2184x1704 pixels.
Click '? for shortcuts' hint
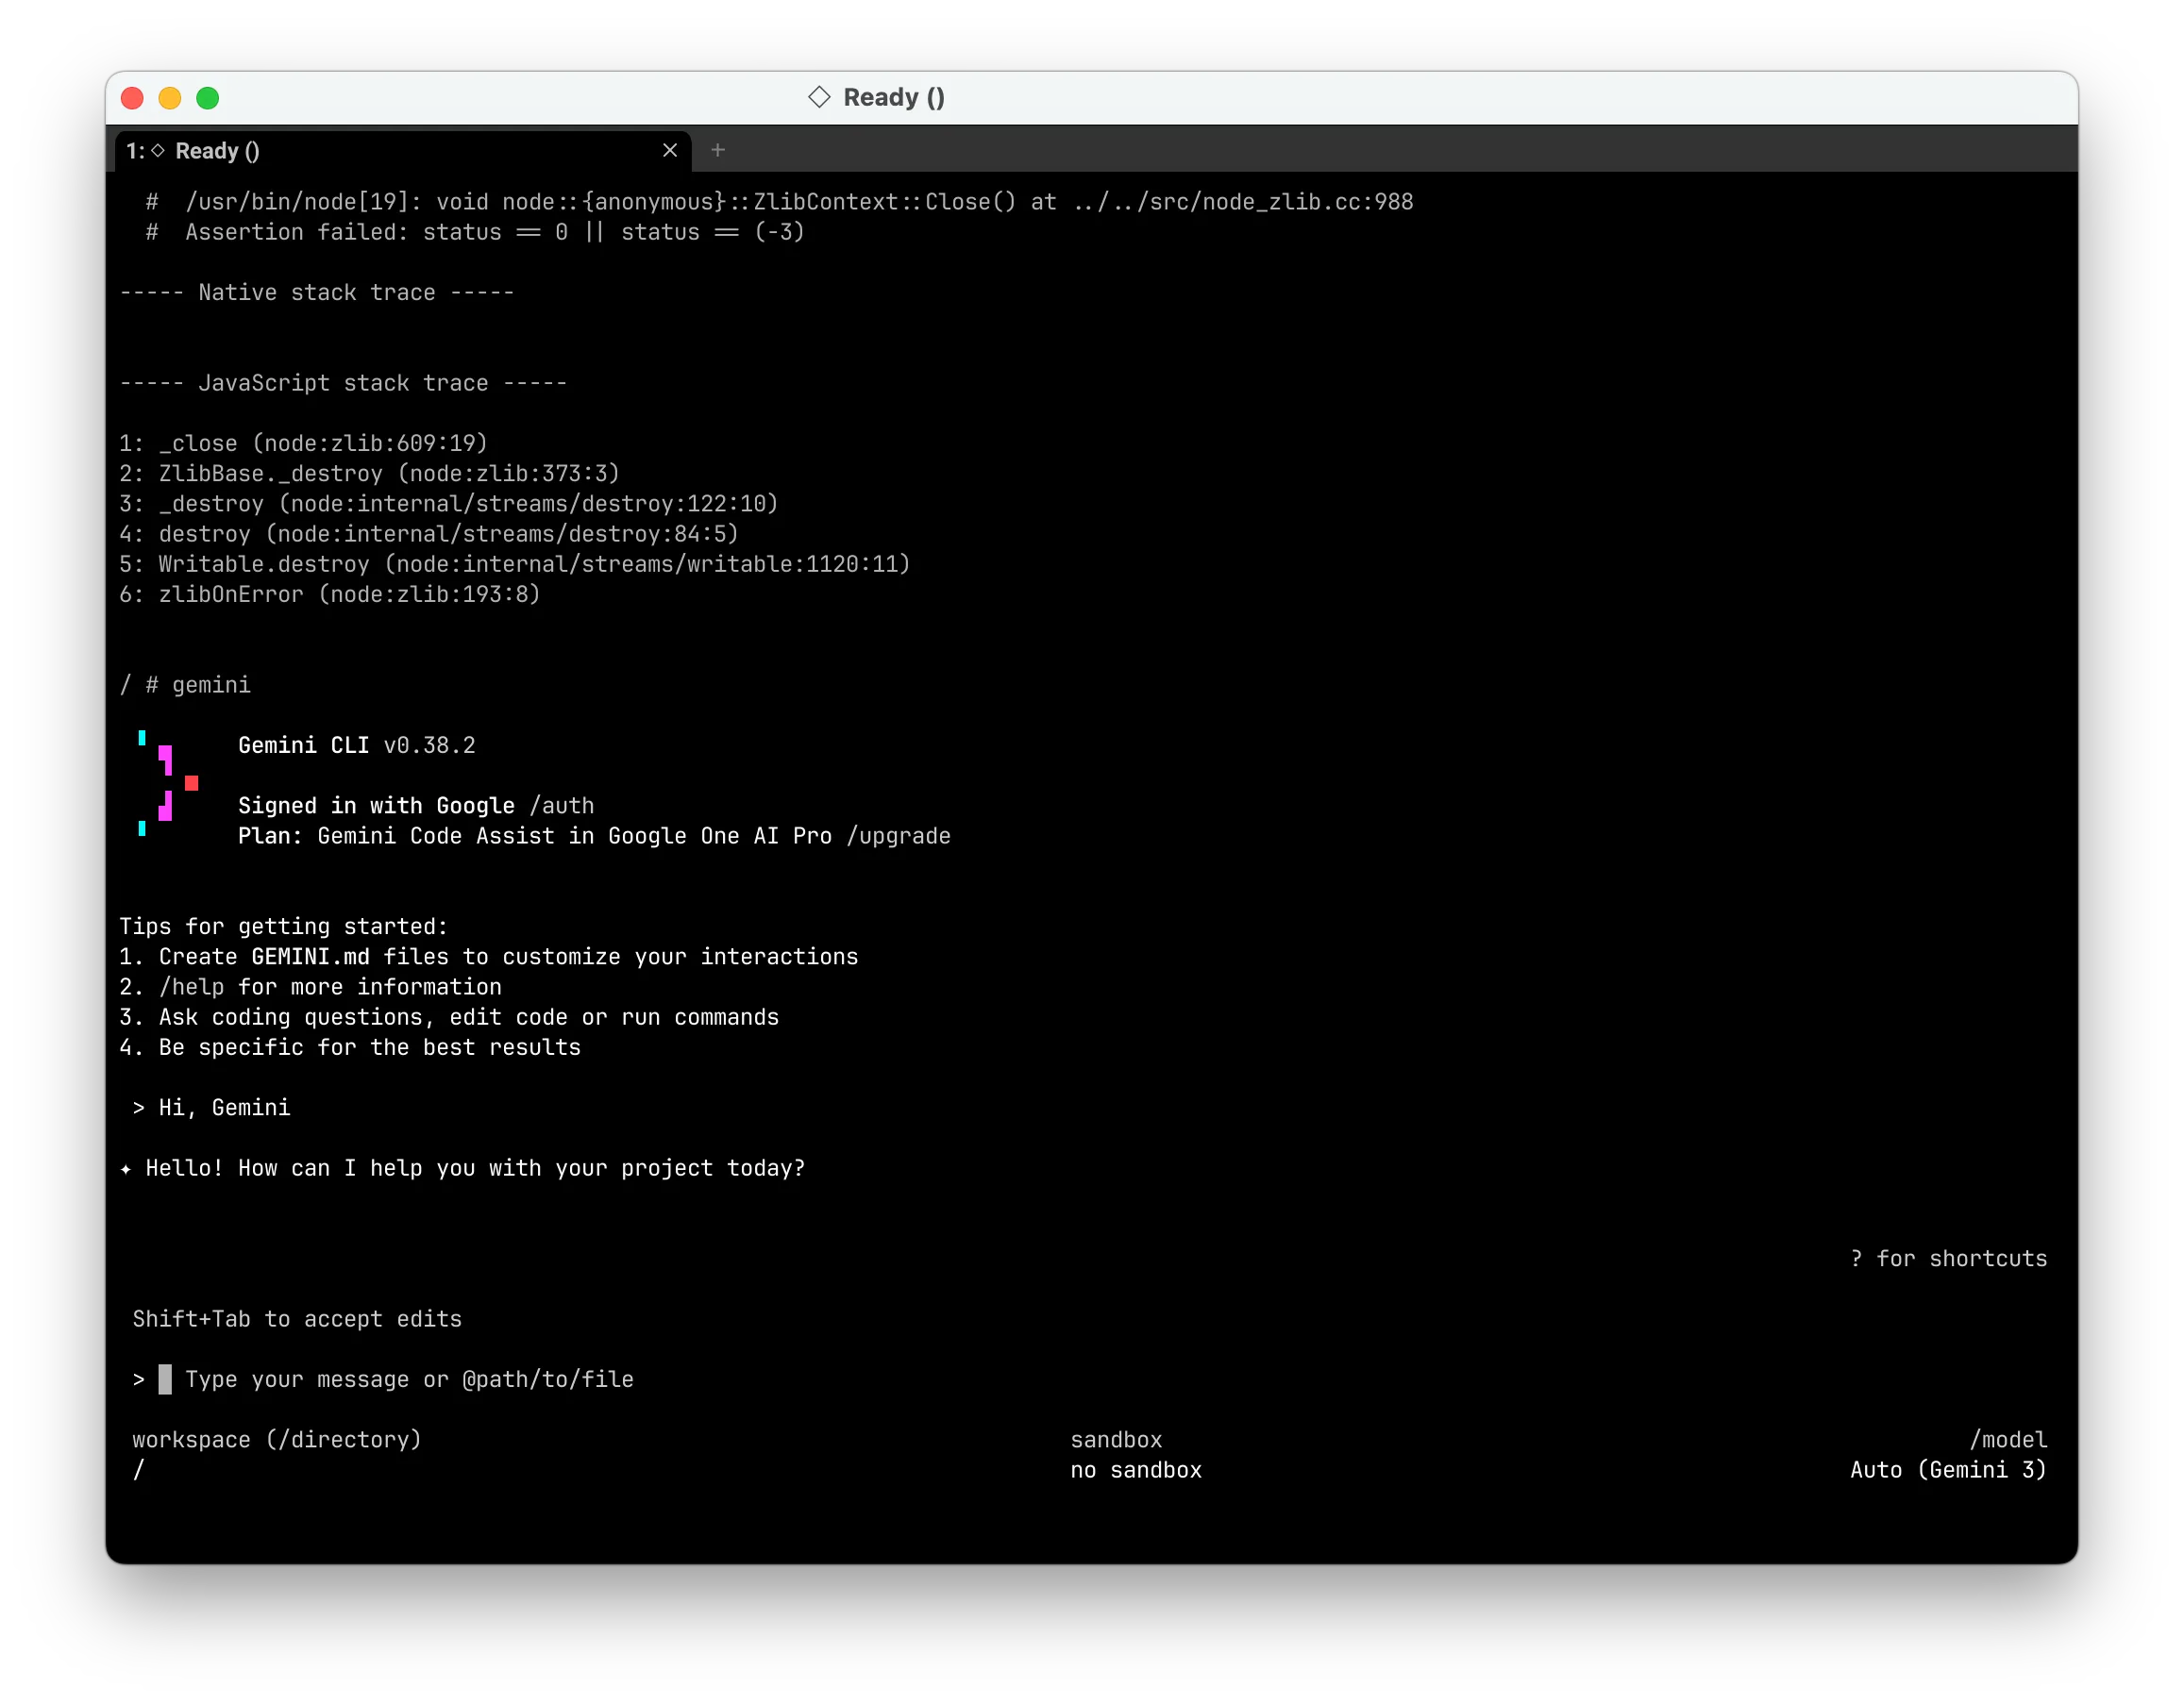pyautogui.click(x=1948, y=1259)
